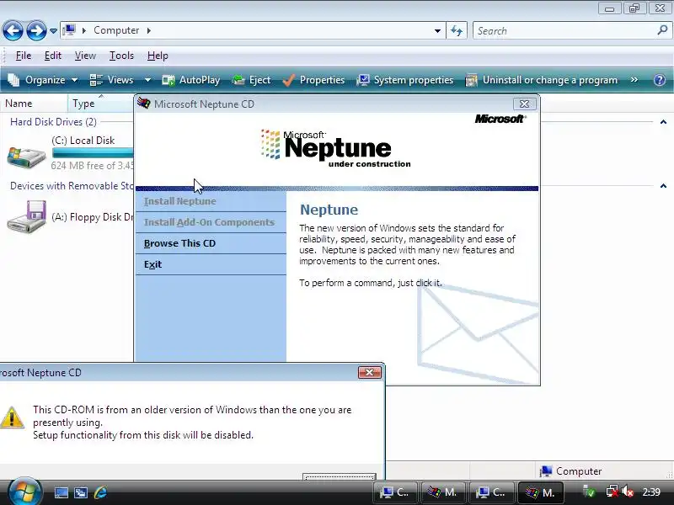Click Switch between windows quick launch icon

pos(81,492)
